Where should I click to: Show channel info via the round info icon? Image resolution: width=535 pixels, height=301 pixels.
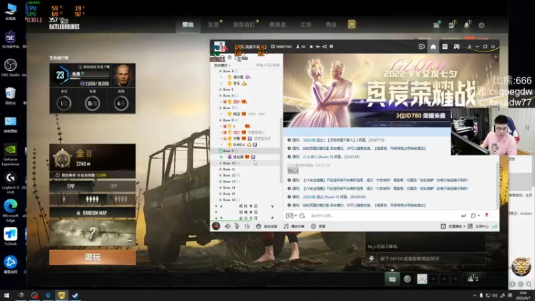coord(331,47)
